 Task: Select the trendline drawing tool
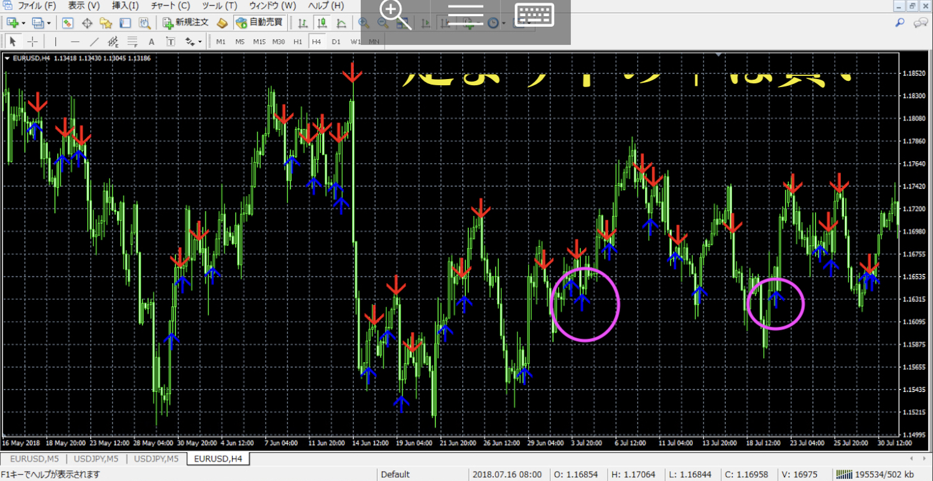pos(94,42)
